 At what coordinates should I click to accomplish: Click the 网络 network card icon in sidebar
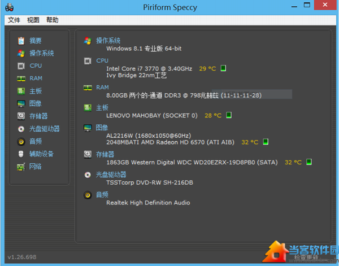point(21,167)
